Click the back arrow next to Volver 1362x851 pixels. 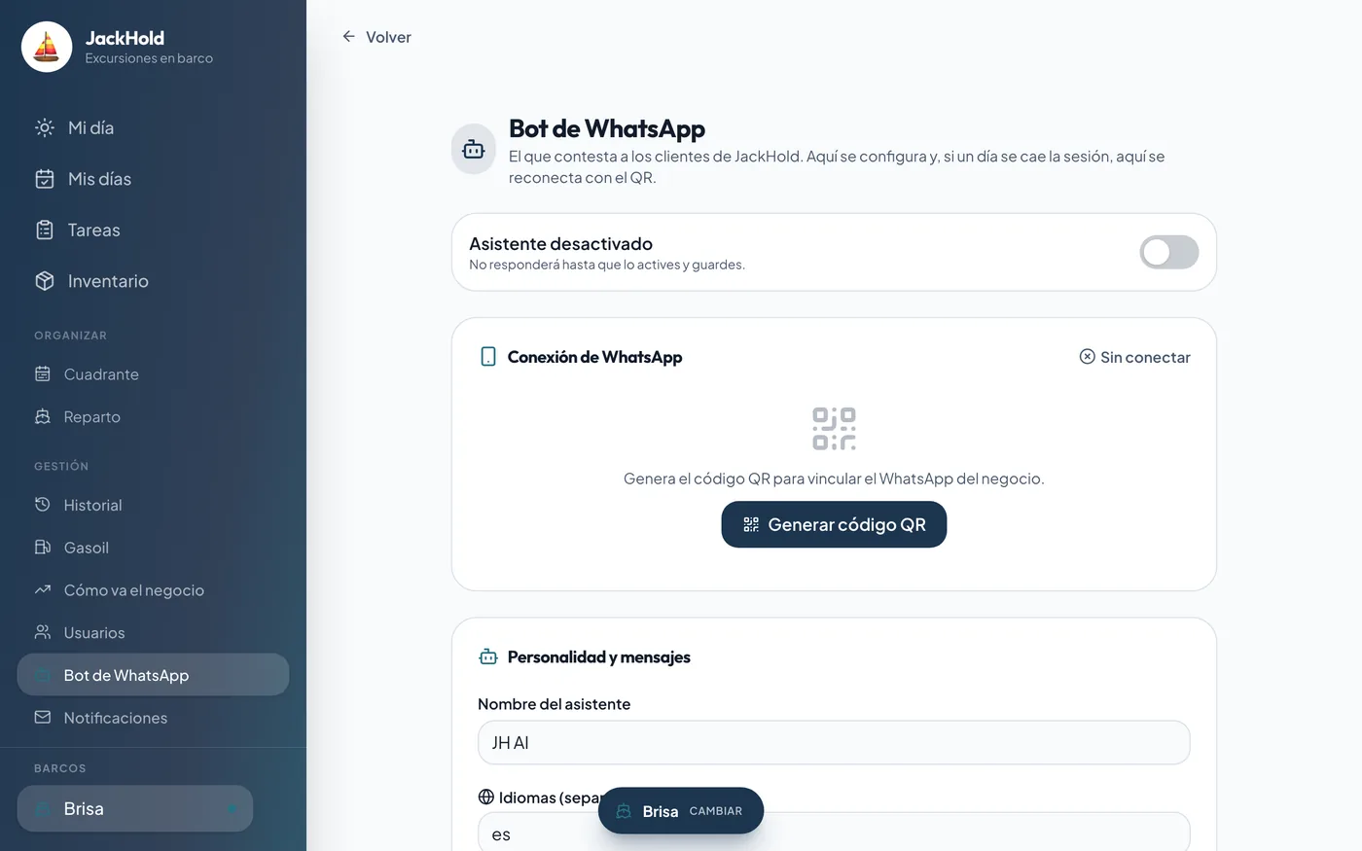(x=348, y=36)
